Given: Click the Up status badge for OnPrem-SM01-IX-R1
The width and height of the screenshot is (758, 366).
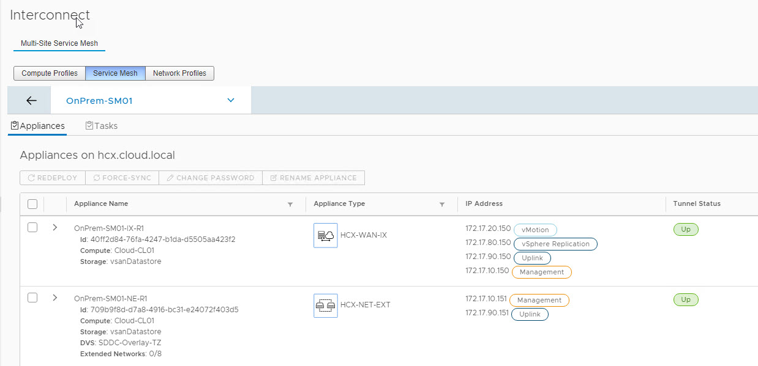Looking at the screenshot, I should [686, 230].
